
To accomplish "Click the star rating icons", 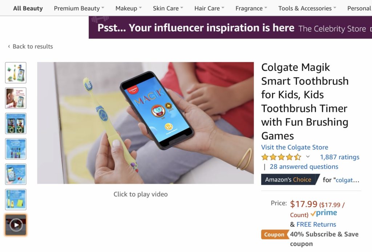I will click(x=281, y=157).
